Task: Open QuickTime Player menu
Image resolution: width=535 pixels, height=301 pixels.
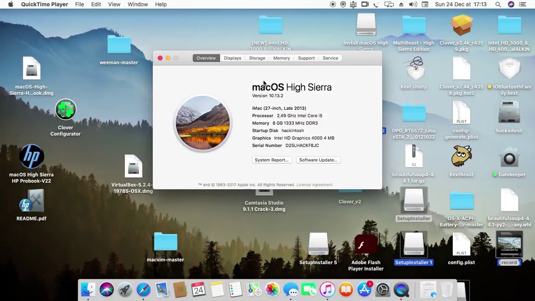Action: pos(44,4)
